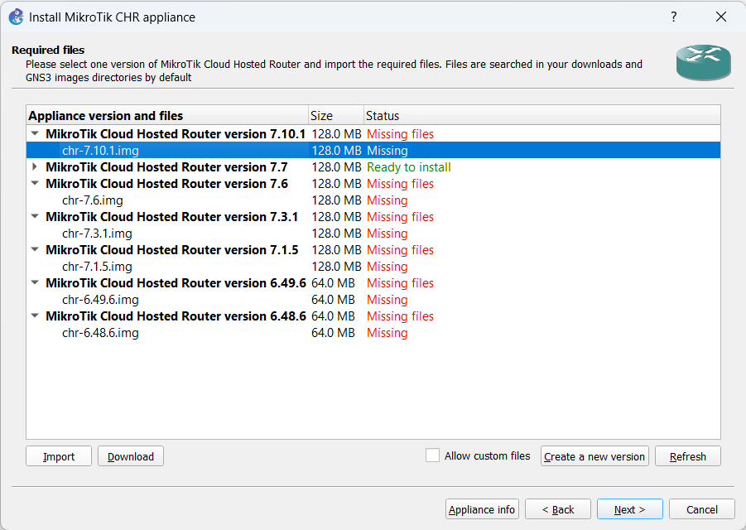Select the chr-7.3.1.img file row

[373, 234]
